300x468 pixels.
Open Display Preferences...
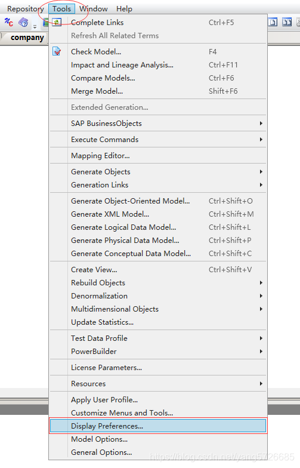158,426
